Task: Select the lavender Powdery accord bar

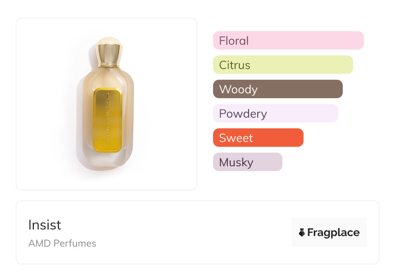Action: point(275,113)
